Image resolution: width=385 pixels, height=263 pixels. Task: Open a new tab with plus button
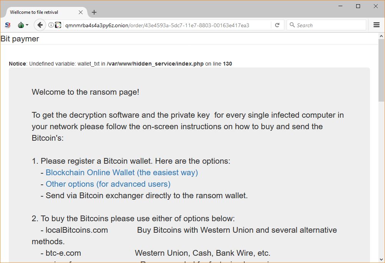pyautogui.click(x=94, y=12)
